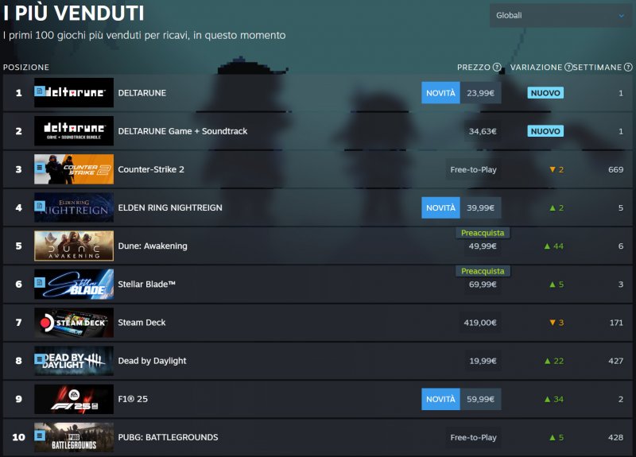Image resolution: width=636 pixels, height=457 pixels.
Task: Click the Dune: Awakening title
Action: [x=153, y=246]
